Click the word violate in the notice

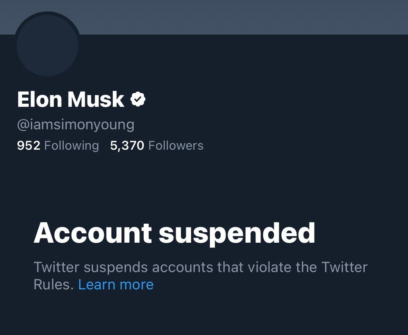tap(269, 267)
